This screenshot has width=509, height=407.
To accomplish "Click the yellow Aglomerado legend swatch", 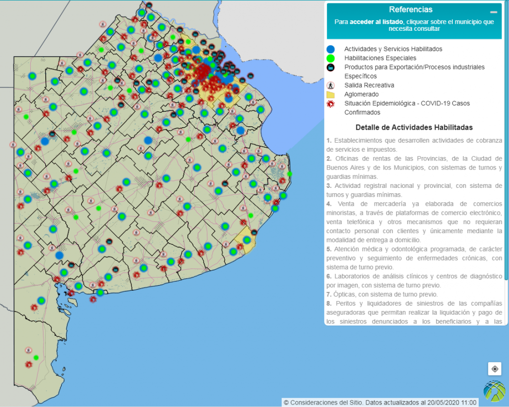I will click(x=331, y=94).
